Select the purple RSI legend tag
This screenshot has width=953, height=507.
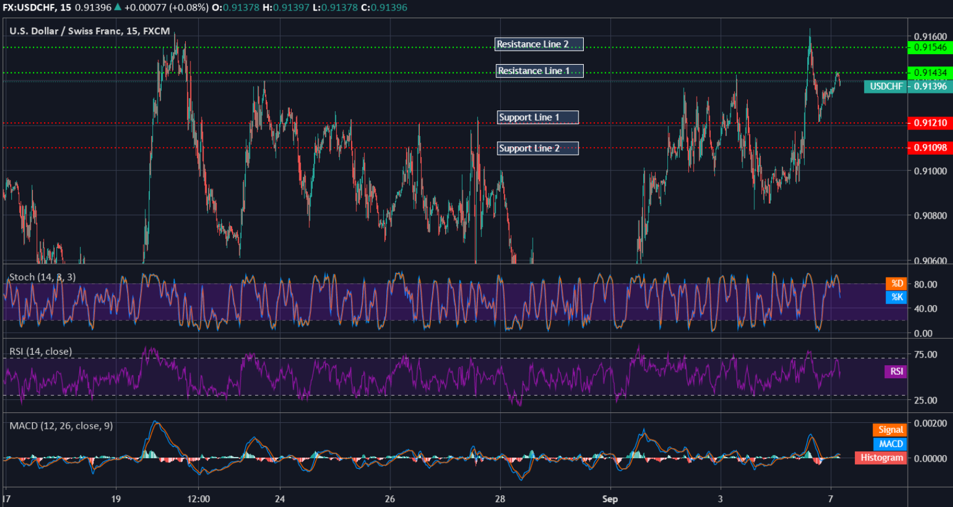tap(896, 372)
